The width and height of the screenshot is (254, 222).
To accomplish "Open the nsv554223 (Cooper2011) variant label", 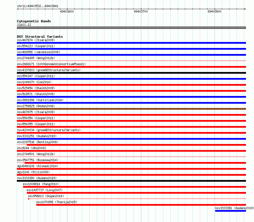I will pos(36,46).
